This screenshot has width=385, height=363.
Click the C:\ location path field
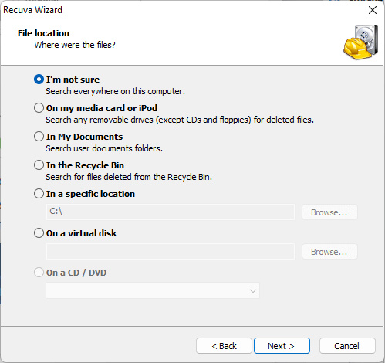[171, 212]
